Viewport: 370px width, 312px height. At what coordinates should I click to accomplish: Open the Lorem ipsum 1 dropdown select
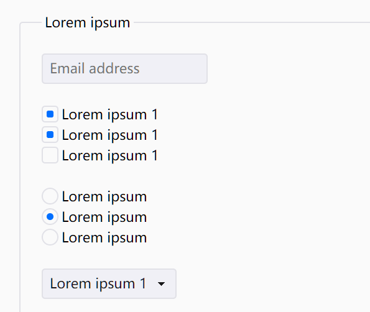109,283
